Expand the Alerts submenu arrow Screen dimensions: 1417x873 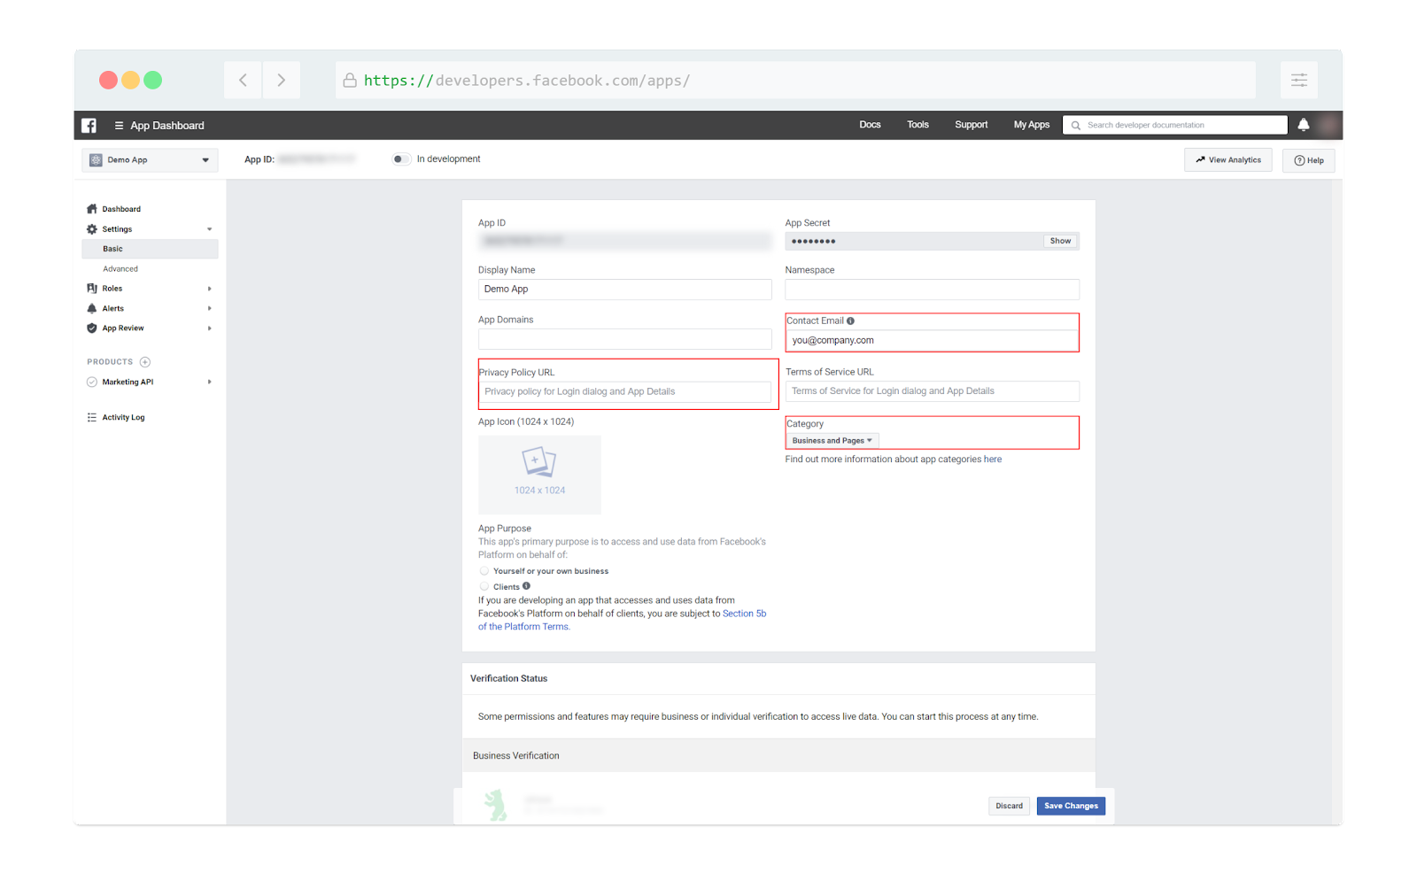[x=210, y=308]
